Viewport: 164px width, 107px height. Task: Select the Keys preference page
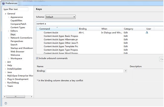(13, 34)
